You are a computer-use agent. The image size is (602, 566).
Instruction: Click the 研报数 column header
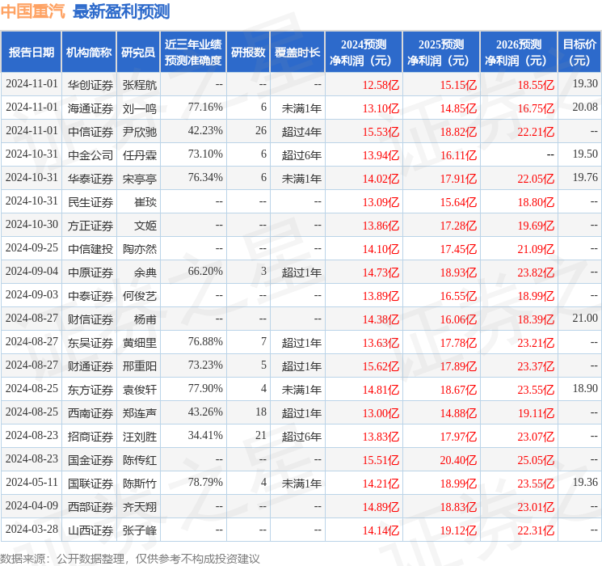248,53
